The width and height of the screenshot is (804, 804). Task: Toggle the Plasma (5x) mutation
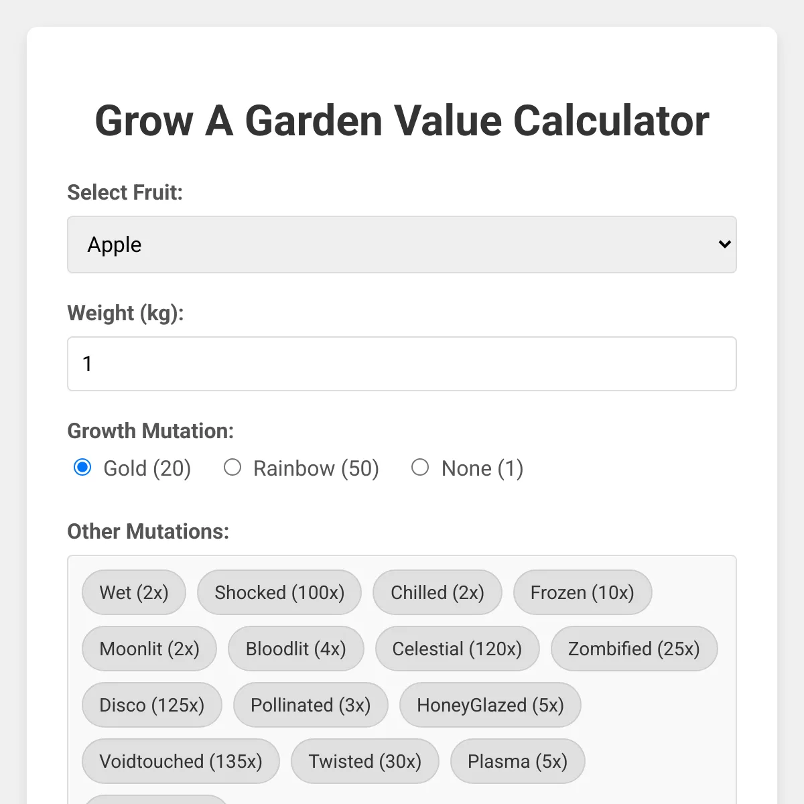(518, 761)
